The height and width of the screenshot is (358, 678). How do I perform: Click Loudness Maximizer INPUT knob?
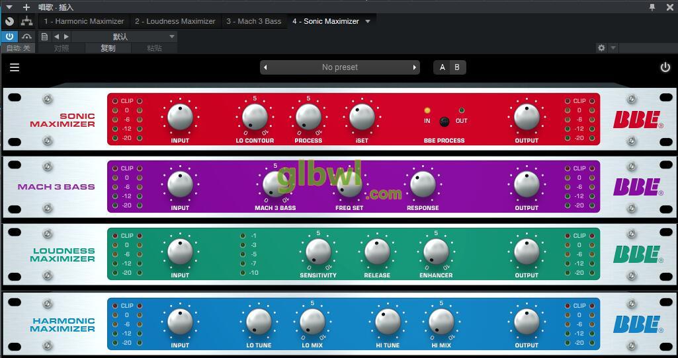180,252
